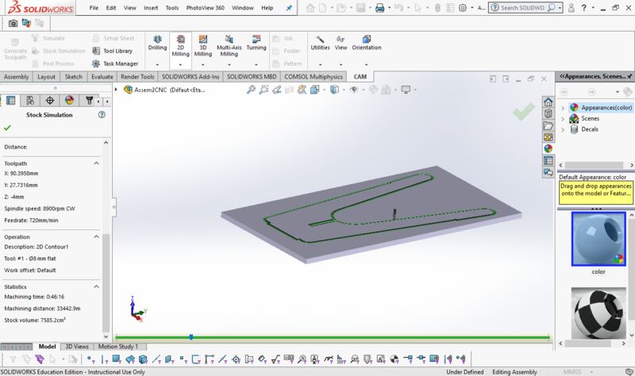Open the File menu
Image resolution: width=635 pixels, height=376 pixels.
point(94,8)
